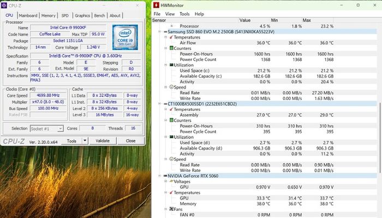This screenshot has height=218, width=382.
Task: Select the Used Space (d:) row
Action: [x=264, y=142]
